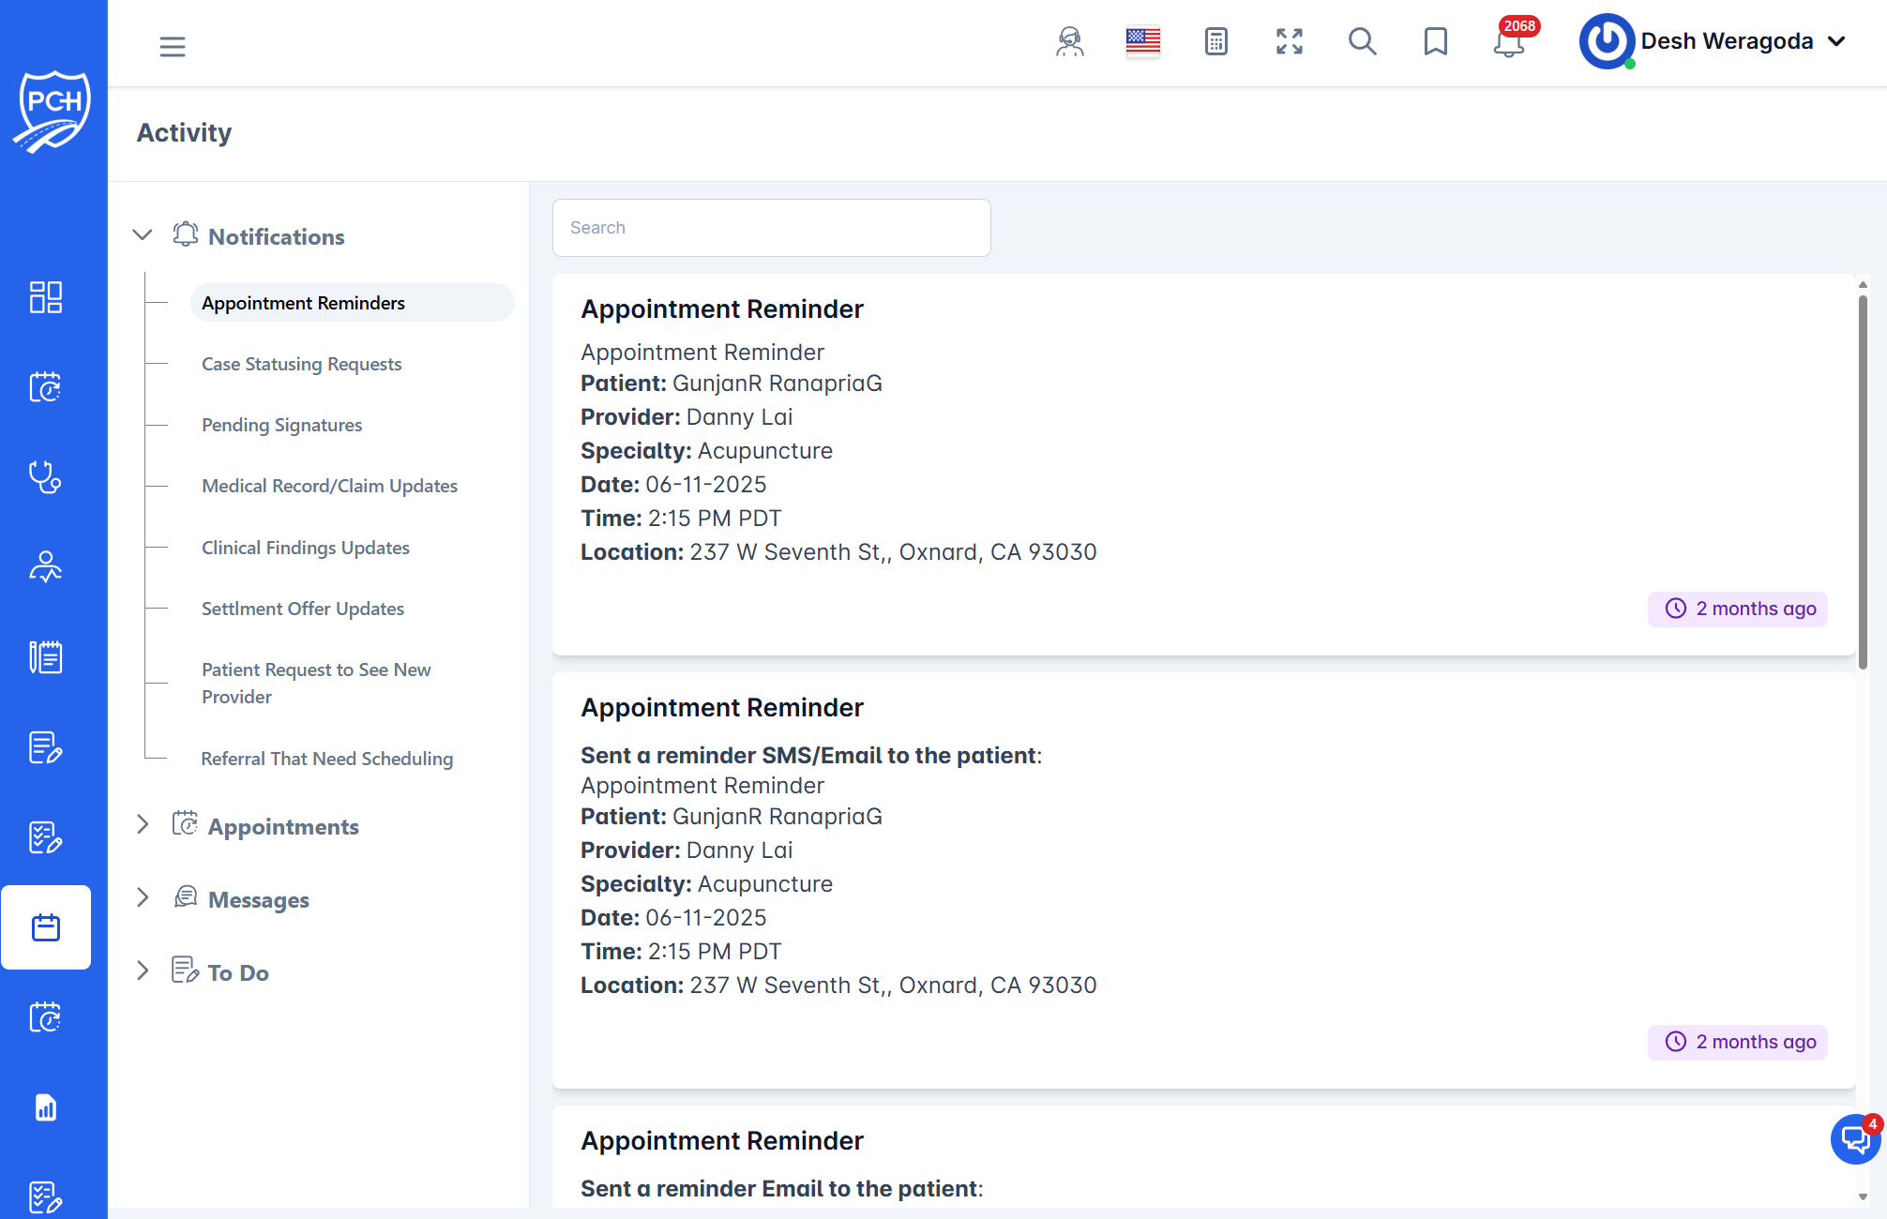1887x1219 pixels.
Task: Change language via US flag icon
Action: (1142, 41)
